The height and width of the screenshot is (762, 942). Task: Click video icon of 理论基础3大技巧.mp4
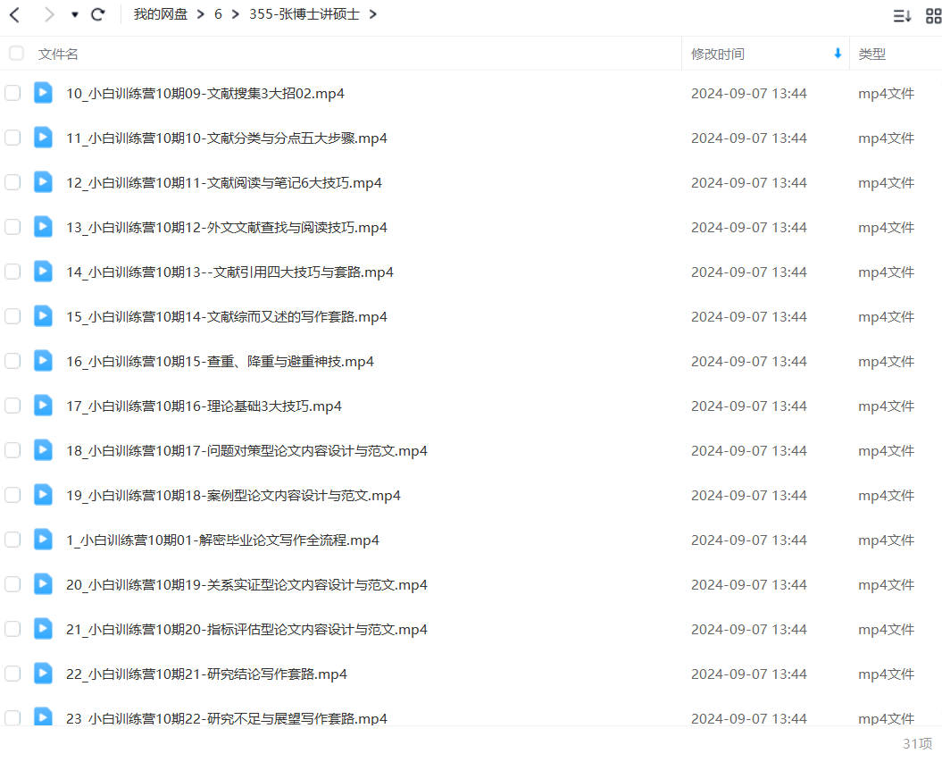click(43, 405)
